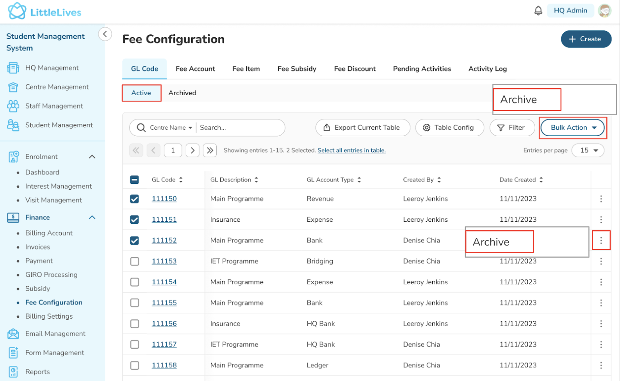Go to the next page arrow
Viewport: 620px width, 381px height.
[192, 150]
